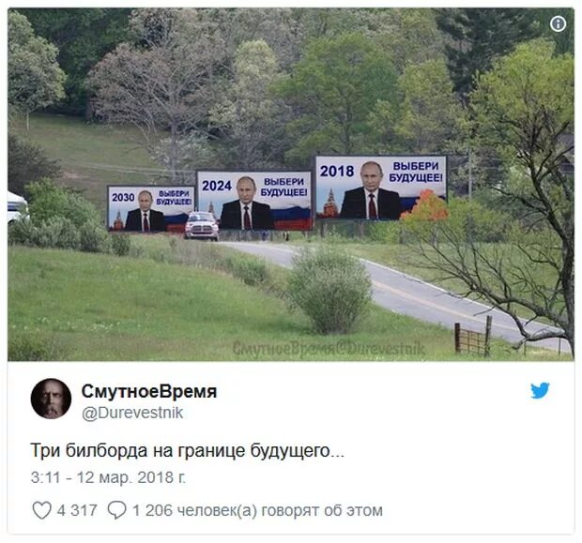The width and height of the screenshot is (582, 543).
Task: Click the white car on road
Action: pyautogui.click(x=202, y=226)
